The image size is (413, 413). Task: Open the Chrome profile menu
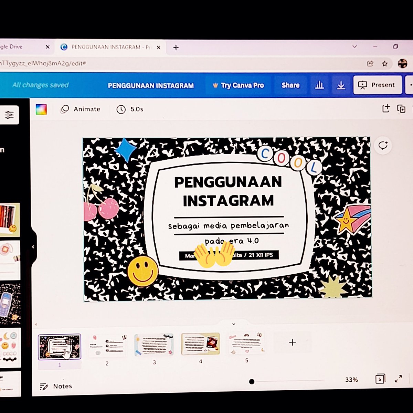402,64
